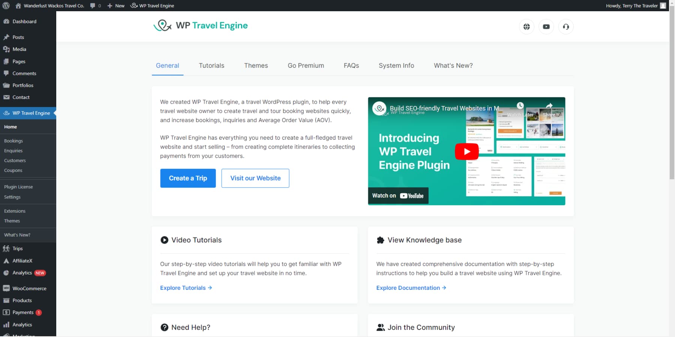
Task: Open the Go Premium tab
Action: (x=306, y=66)
